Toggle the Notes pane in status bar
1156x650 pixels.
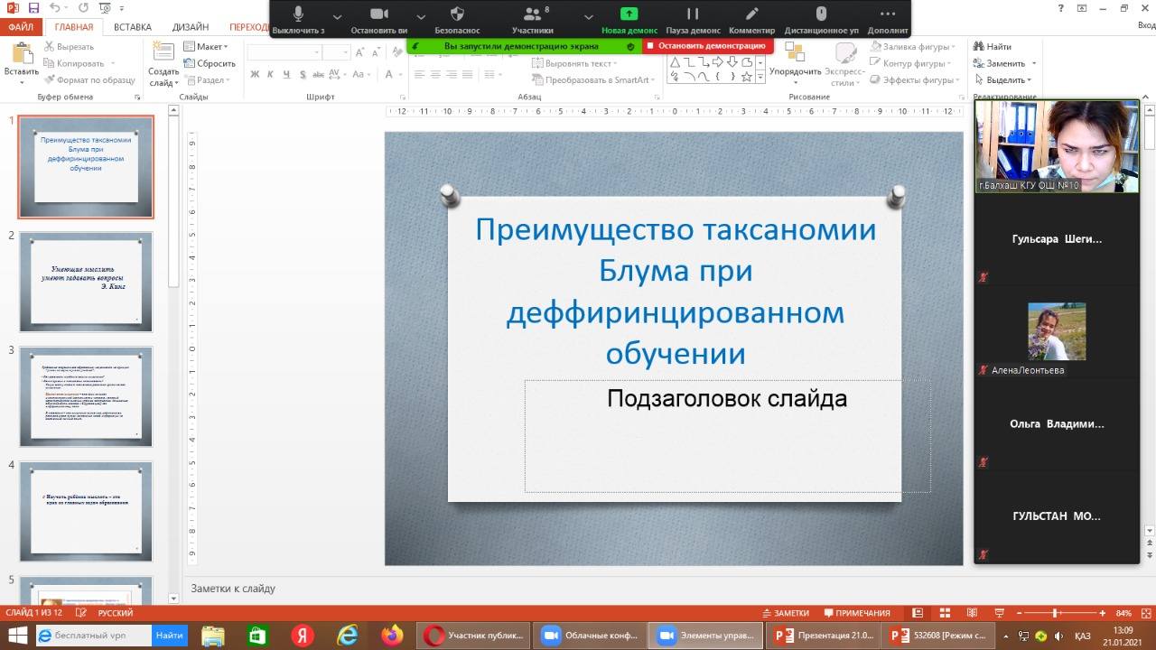pyautogui.click(x=785, y=613)
